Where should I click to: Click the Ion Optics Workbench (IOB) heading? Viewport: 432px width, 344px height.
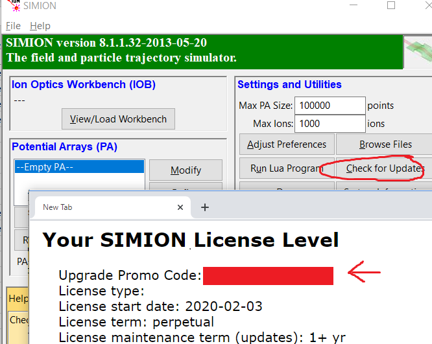(84, 84)
